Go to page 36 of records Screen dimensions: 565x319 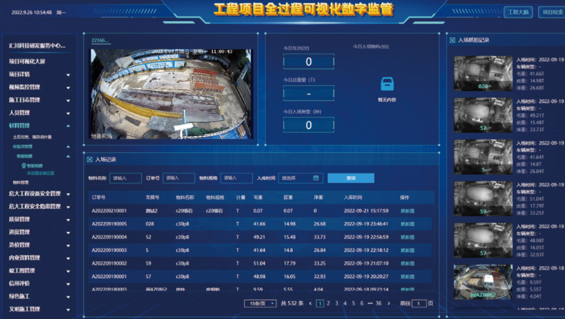pos(379,304)
